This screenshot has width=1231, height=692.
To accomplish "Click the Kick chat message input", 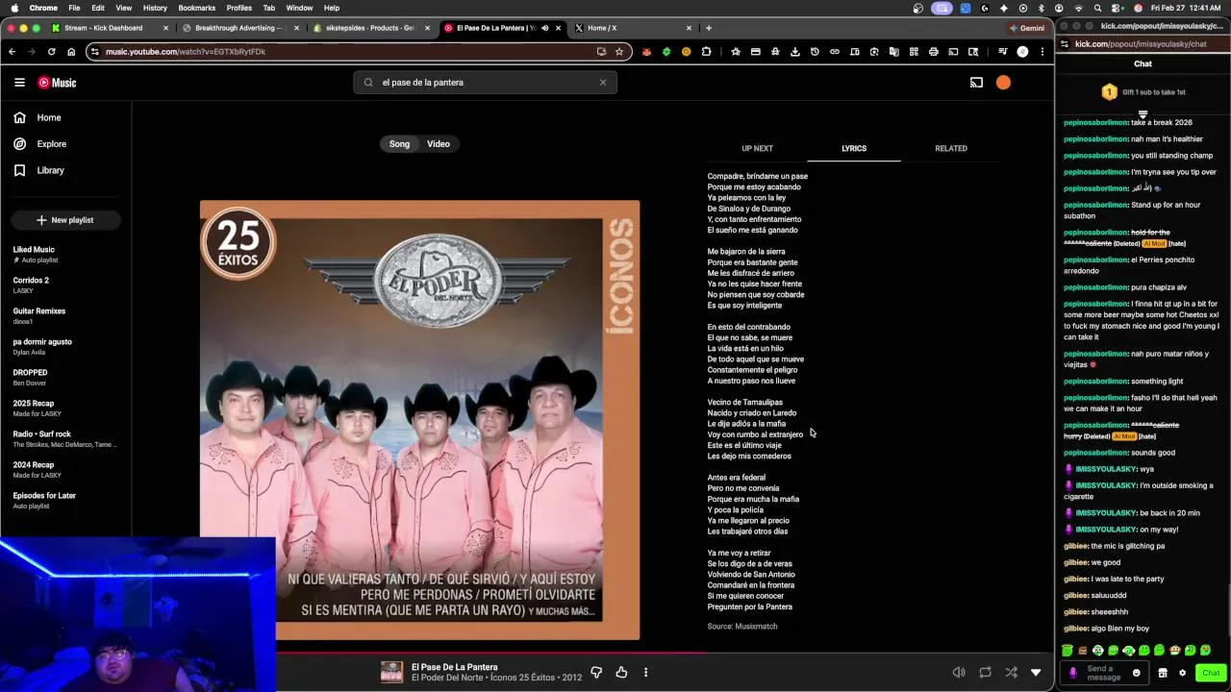I will coord(1106,673).
